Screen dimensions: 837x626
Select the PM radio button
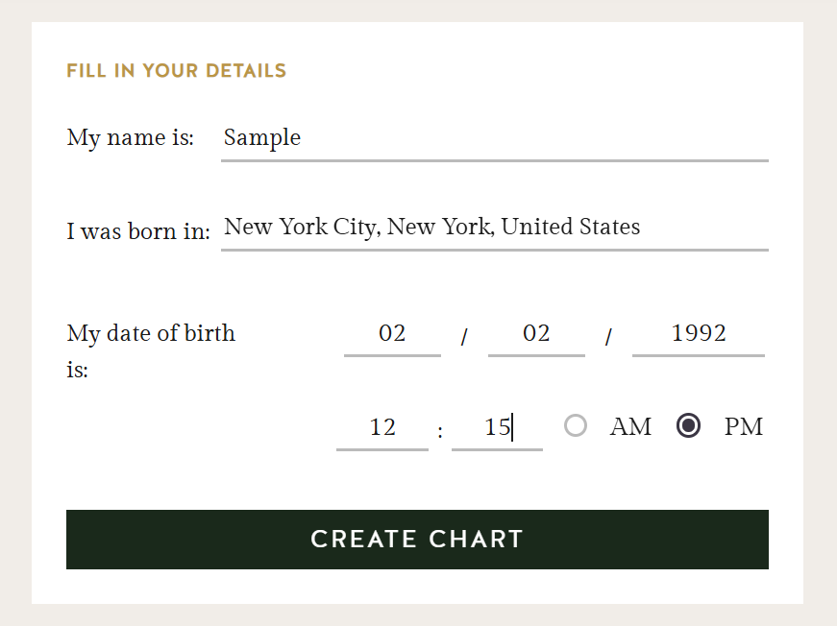[689, 425]
